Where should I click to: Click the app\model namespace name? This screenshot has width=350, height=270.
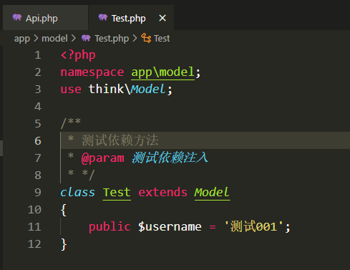(162, 72)
